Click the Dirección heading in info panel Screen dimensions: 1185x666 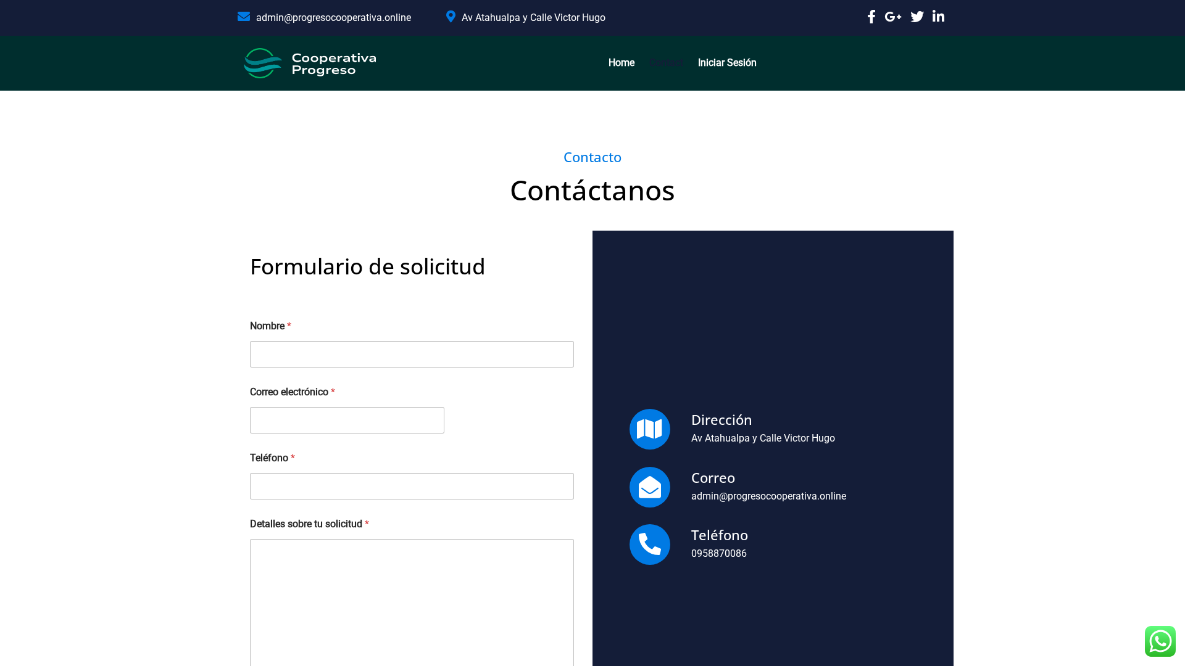coord(721,420)
